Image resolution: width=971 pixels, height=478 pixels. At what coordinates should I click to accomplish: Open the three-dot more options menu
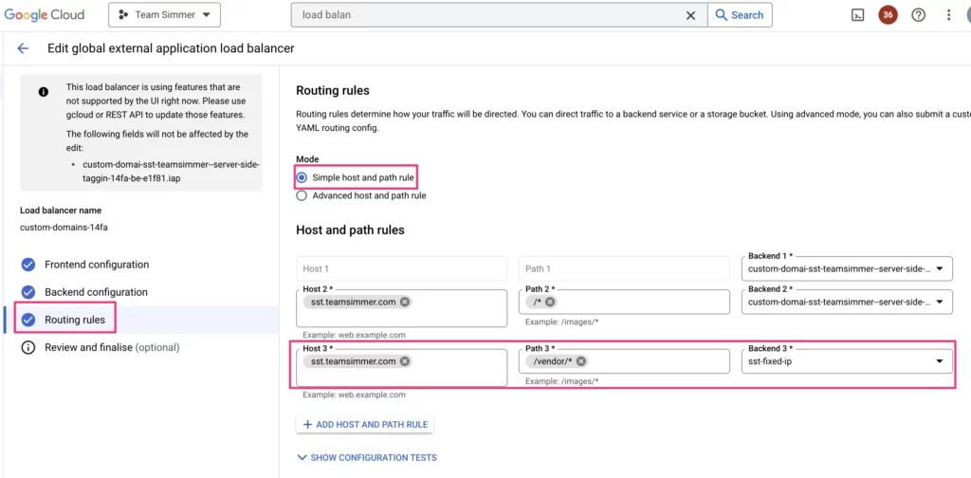pyautogui.click(x=948, y=15)
